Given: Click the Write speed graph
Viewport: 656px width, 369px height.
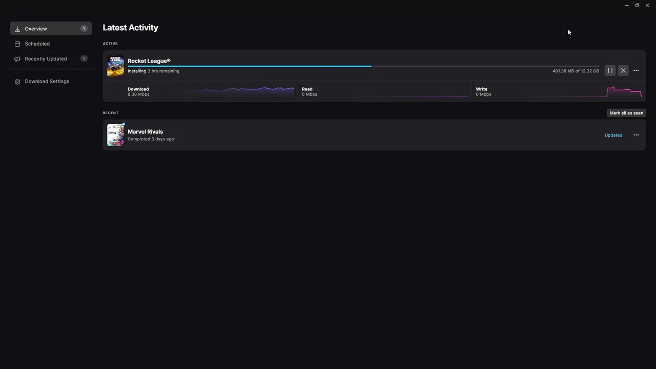Looking at the screenshot, I should pyautogui.click(x=585, y=91).
